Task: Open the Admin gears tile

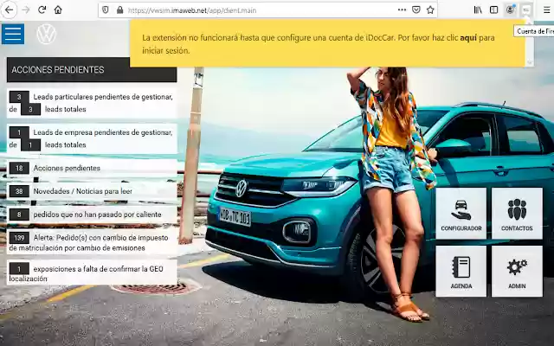Action: click(x=517, y=271)
